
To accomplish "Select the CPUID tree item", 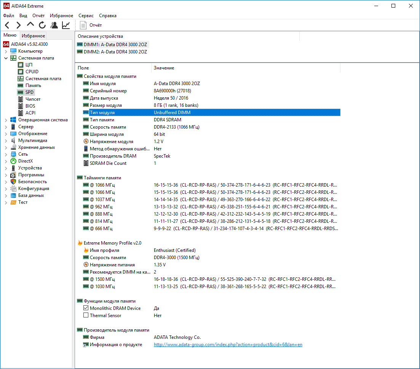I will point(32,72).
